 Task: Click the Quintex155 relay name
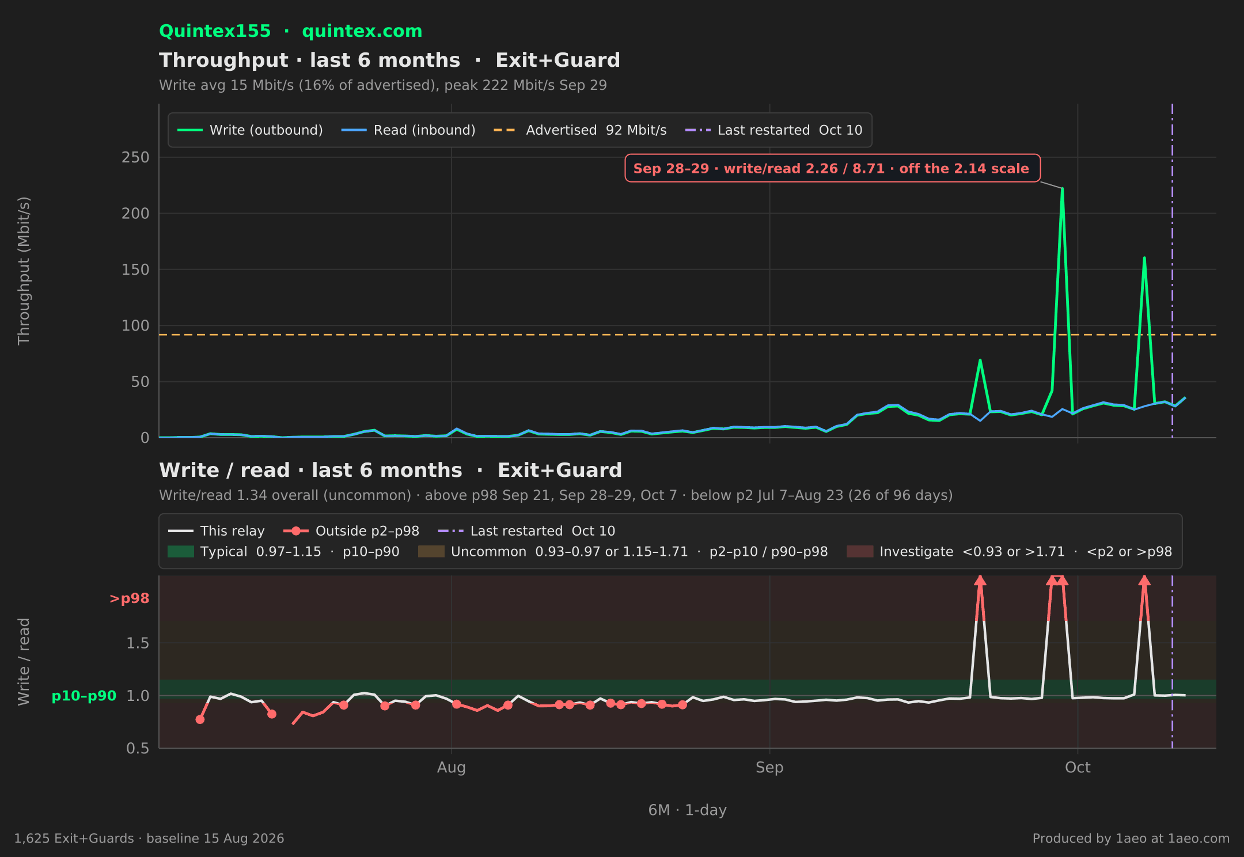(x=215, y=31)
